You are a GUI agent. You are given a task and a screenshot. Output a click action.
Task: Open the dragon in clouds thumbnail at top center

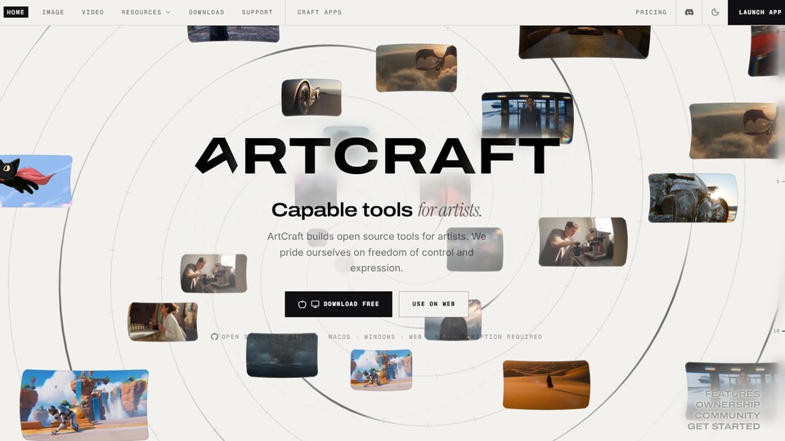point(416,68)
